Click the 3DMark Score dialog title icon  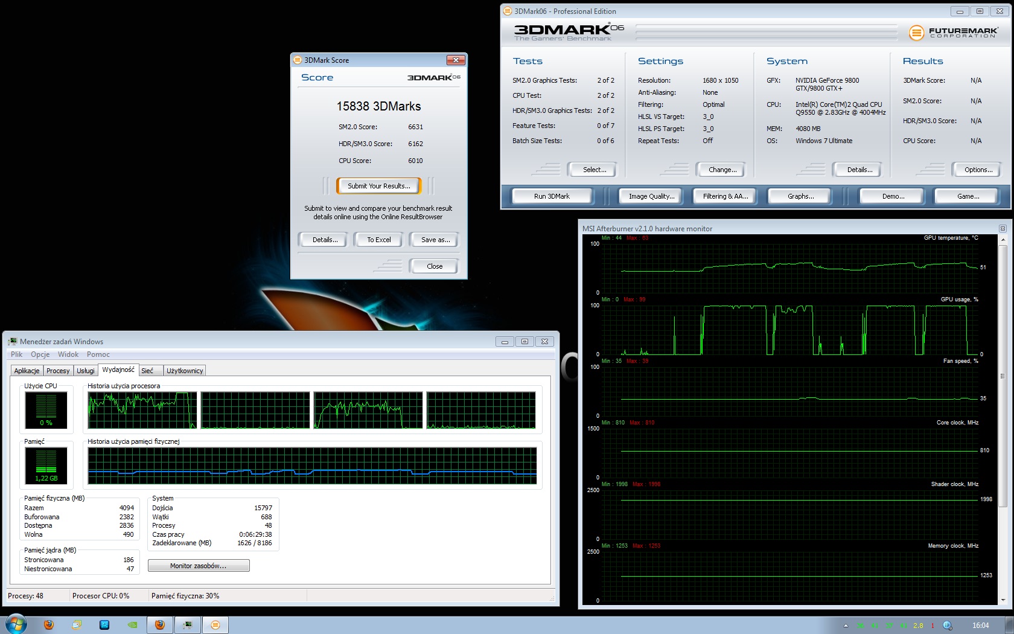pyautogui.click(x=297, y=60)
